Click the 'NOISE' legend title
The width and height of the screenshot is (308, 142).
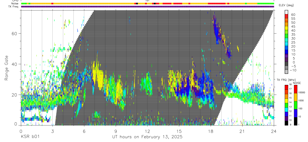[297, 83]
